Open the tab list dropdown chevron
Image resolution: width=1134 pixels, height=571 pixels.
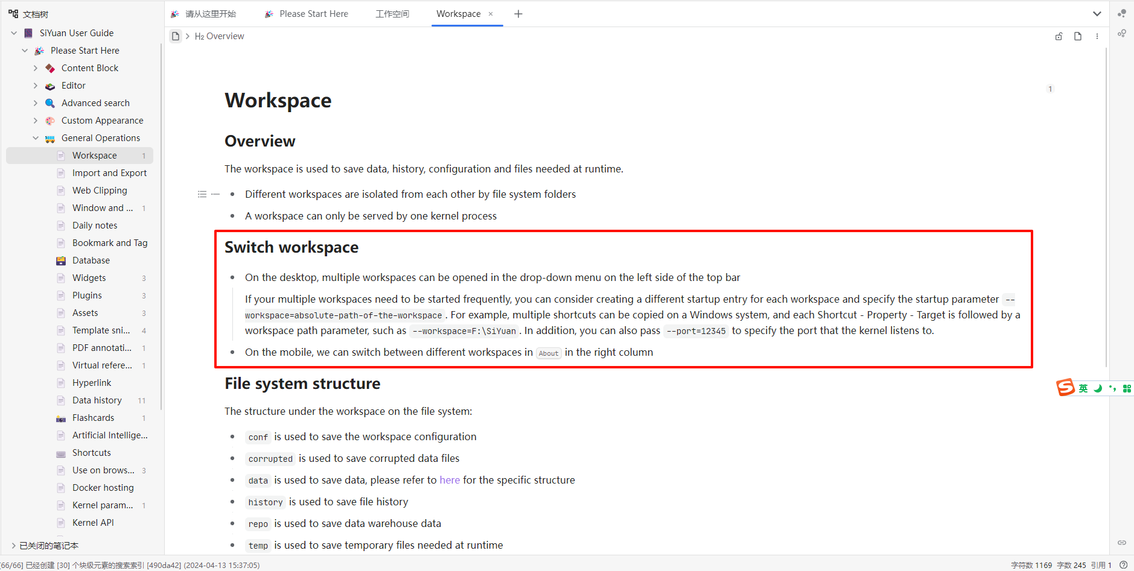click(x=1097, y=14)
